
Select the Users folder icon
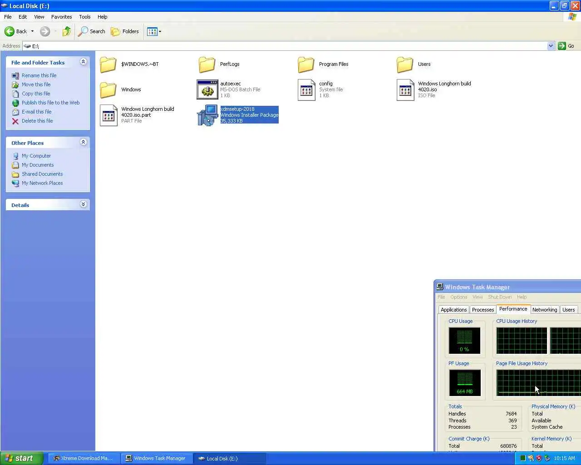tap(405, 64)
